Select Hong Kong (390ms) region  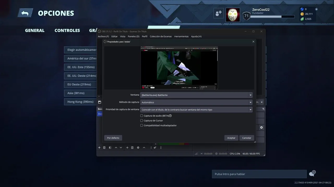[x=80, y=102]
